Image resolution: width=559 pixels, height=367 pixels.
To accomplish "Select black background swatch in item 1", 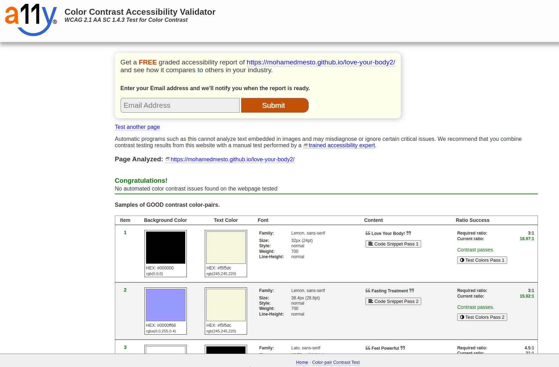I will click(x=166, y=248).
